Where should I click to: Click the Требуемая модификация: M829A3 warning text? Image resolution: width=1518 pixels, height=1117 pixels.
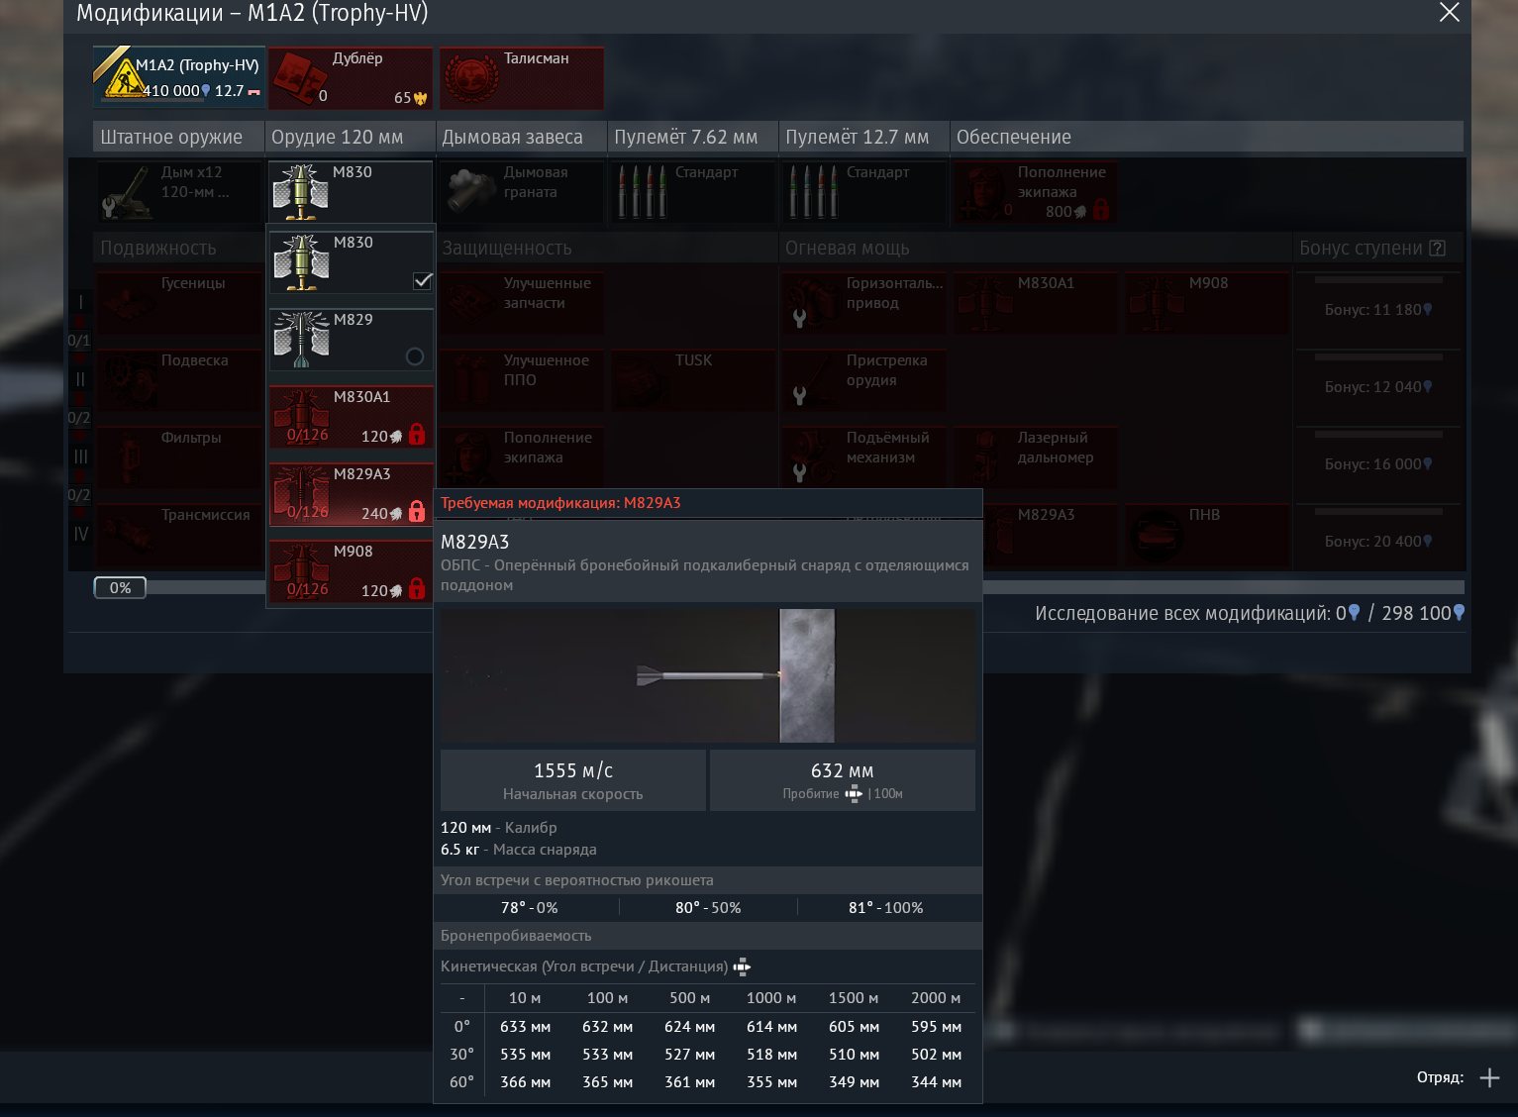(x=560, y=503)
